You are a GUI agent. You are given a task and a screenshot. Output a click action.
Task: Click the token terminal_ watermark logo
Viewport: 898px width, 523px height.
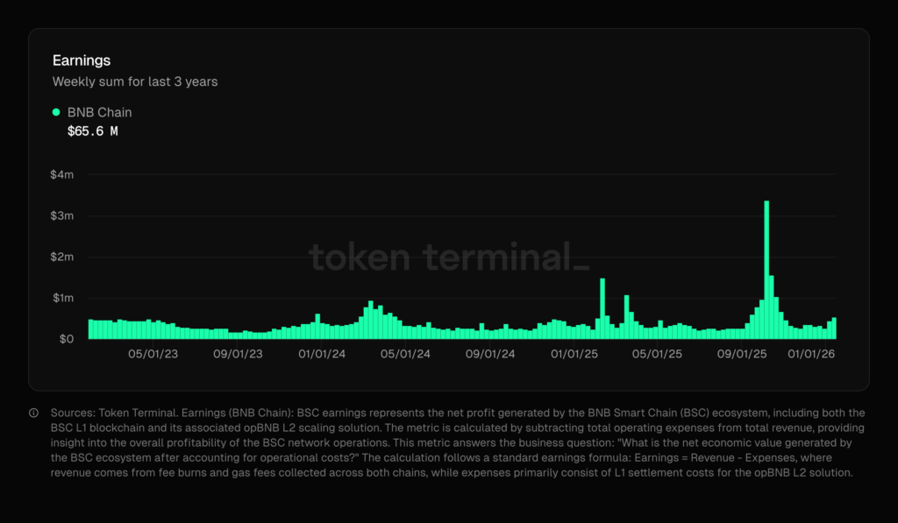point(448,257)
